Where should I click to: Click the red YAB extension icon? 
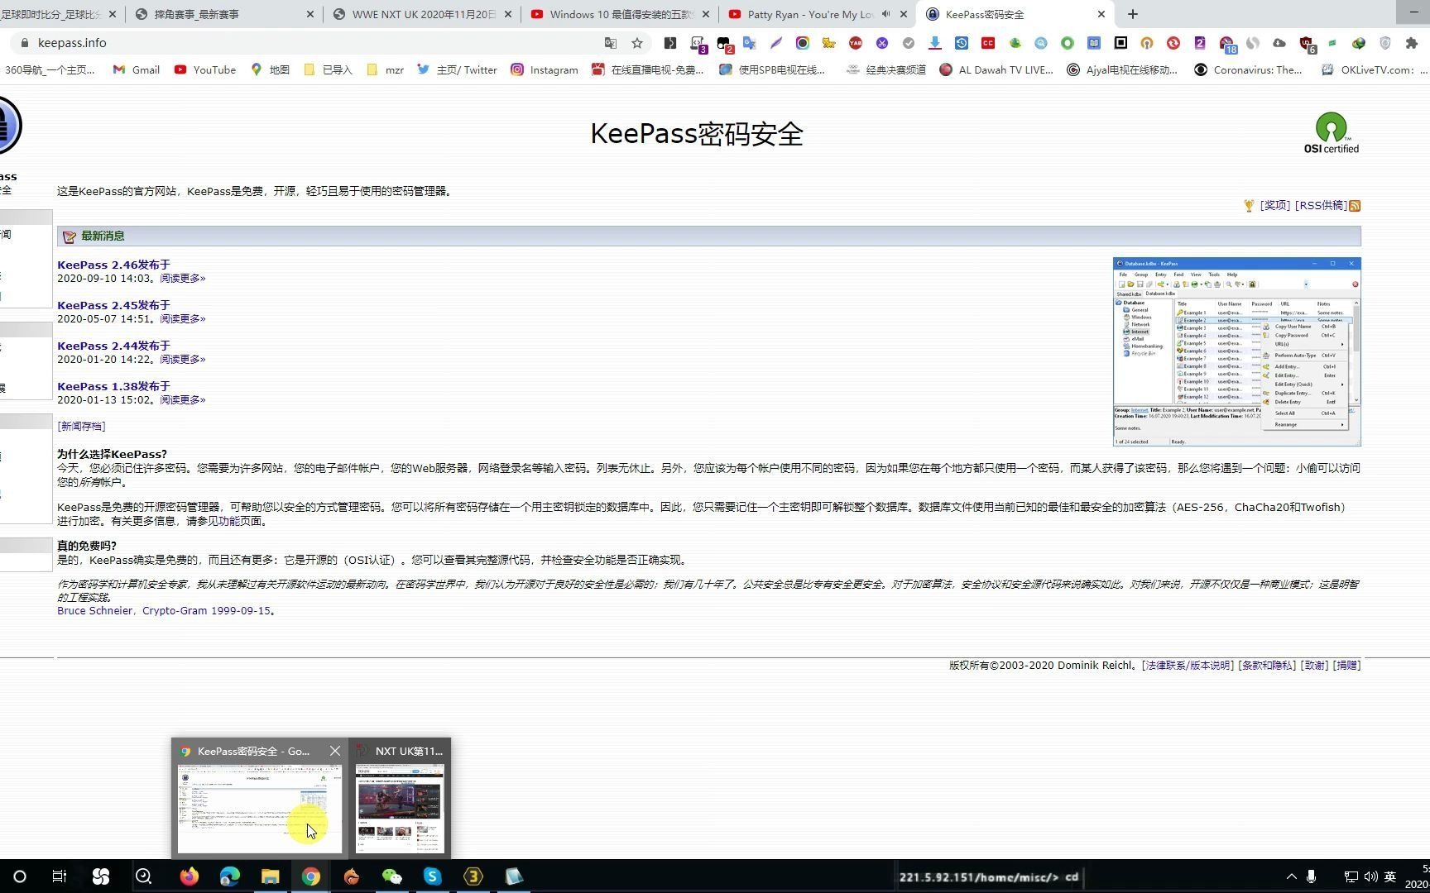coord(855,43)
